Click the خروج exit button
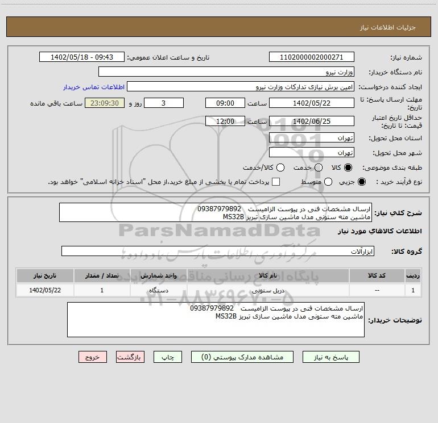438x423 pixels. click(x=93, y=357)
